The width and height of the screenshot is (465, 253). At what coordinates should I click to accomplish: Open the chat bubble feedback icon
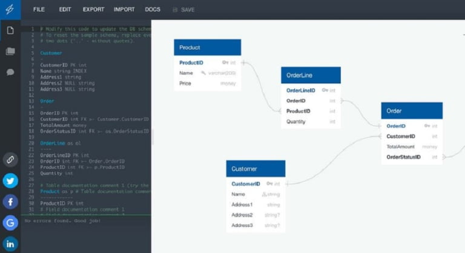pos(10,72)
